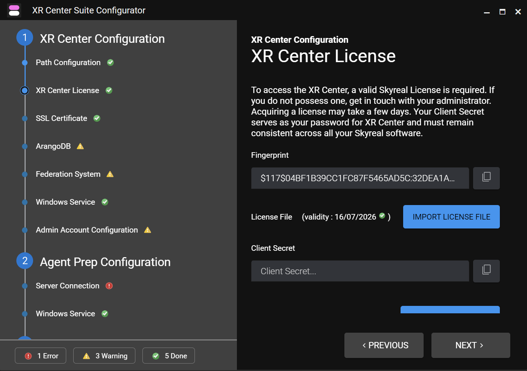This screenshot has height=371, width=527.
Task: Copy the Fingerprint value to clipboard
Action: [486, 178]
